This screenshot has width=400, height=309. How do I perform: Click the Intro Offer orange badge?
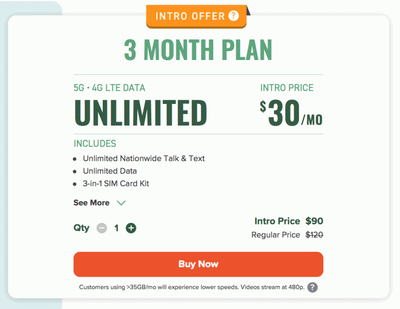click(196, 16)
